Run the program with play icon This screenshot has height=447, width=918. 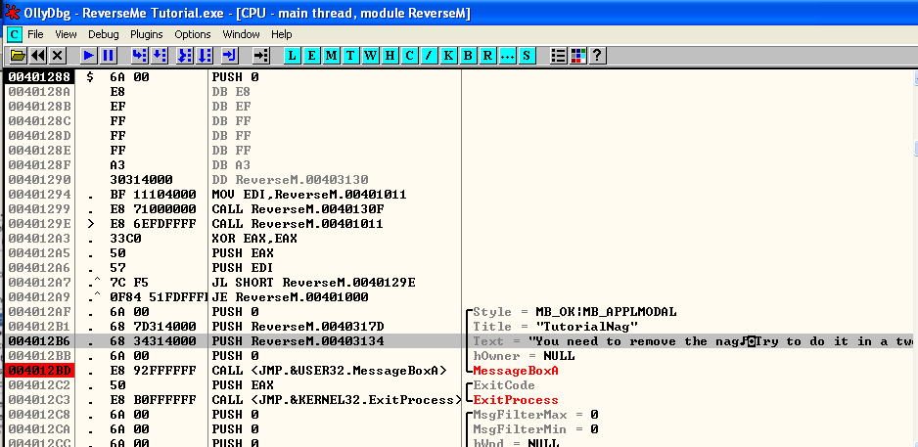click(89, 56)
